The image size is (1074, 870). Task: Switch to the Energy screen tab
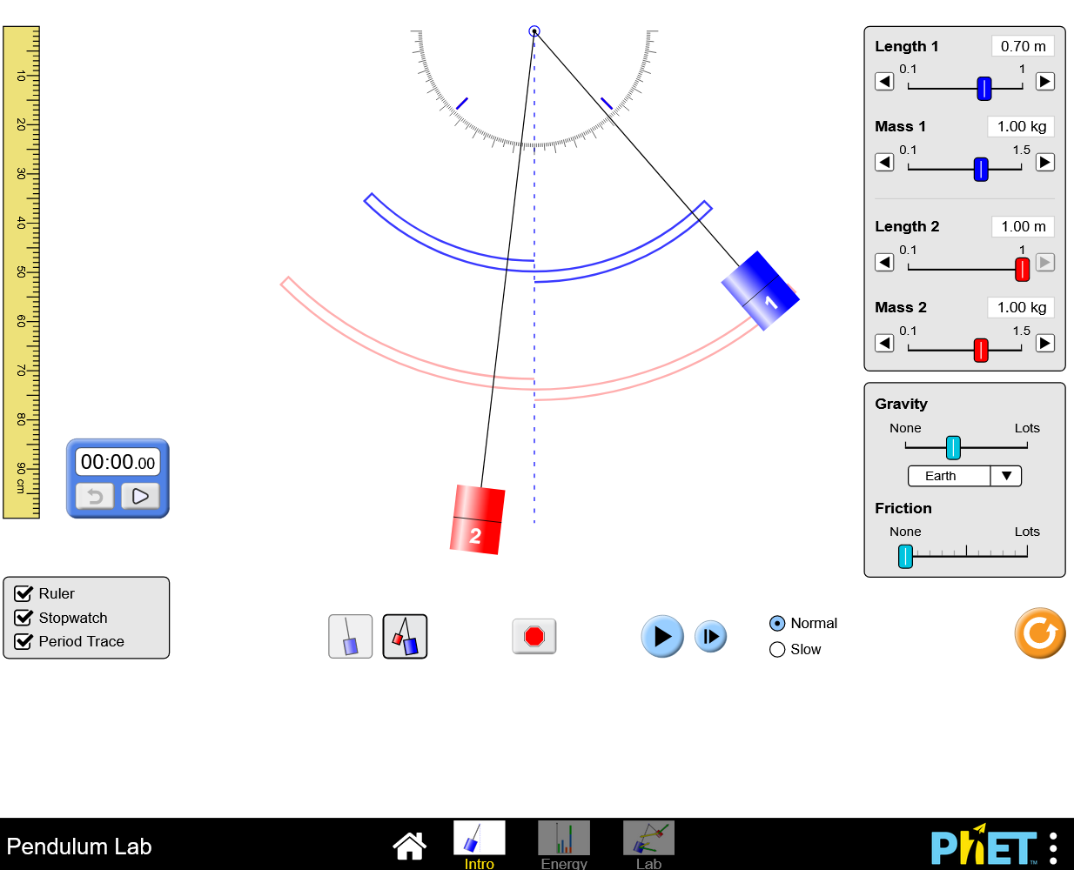point(564,844)
